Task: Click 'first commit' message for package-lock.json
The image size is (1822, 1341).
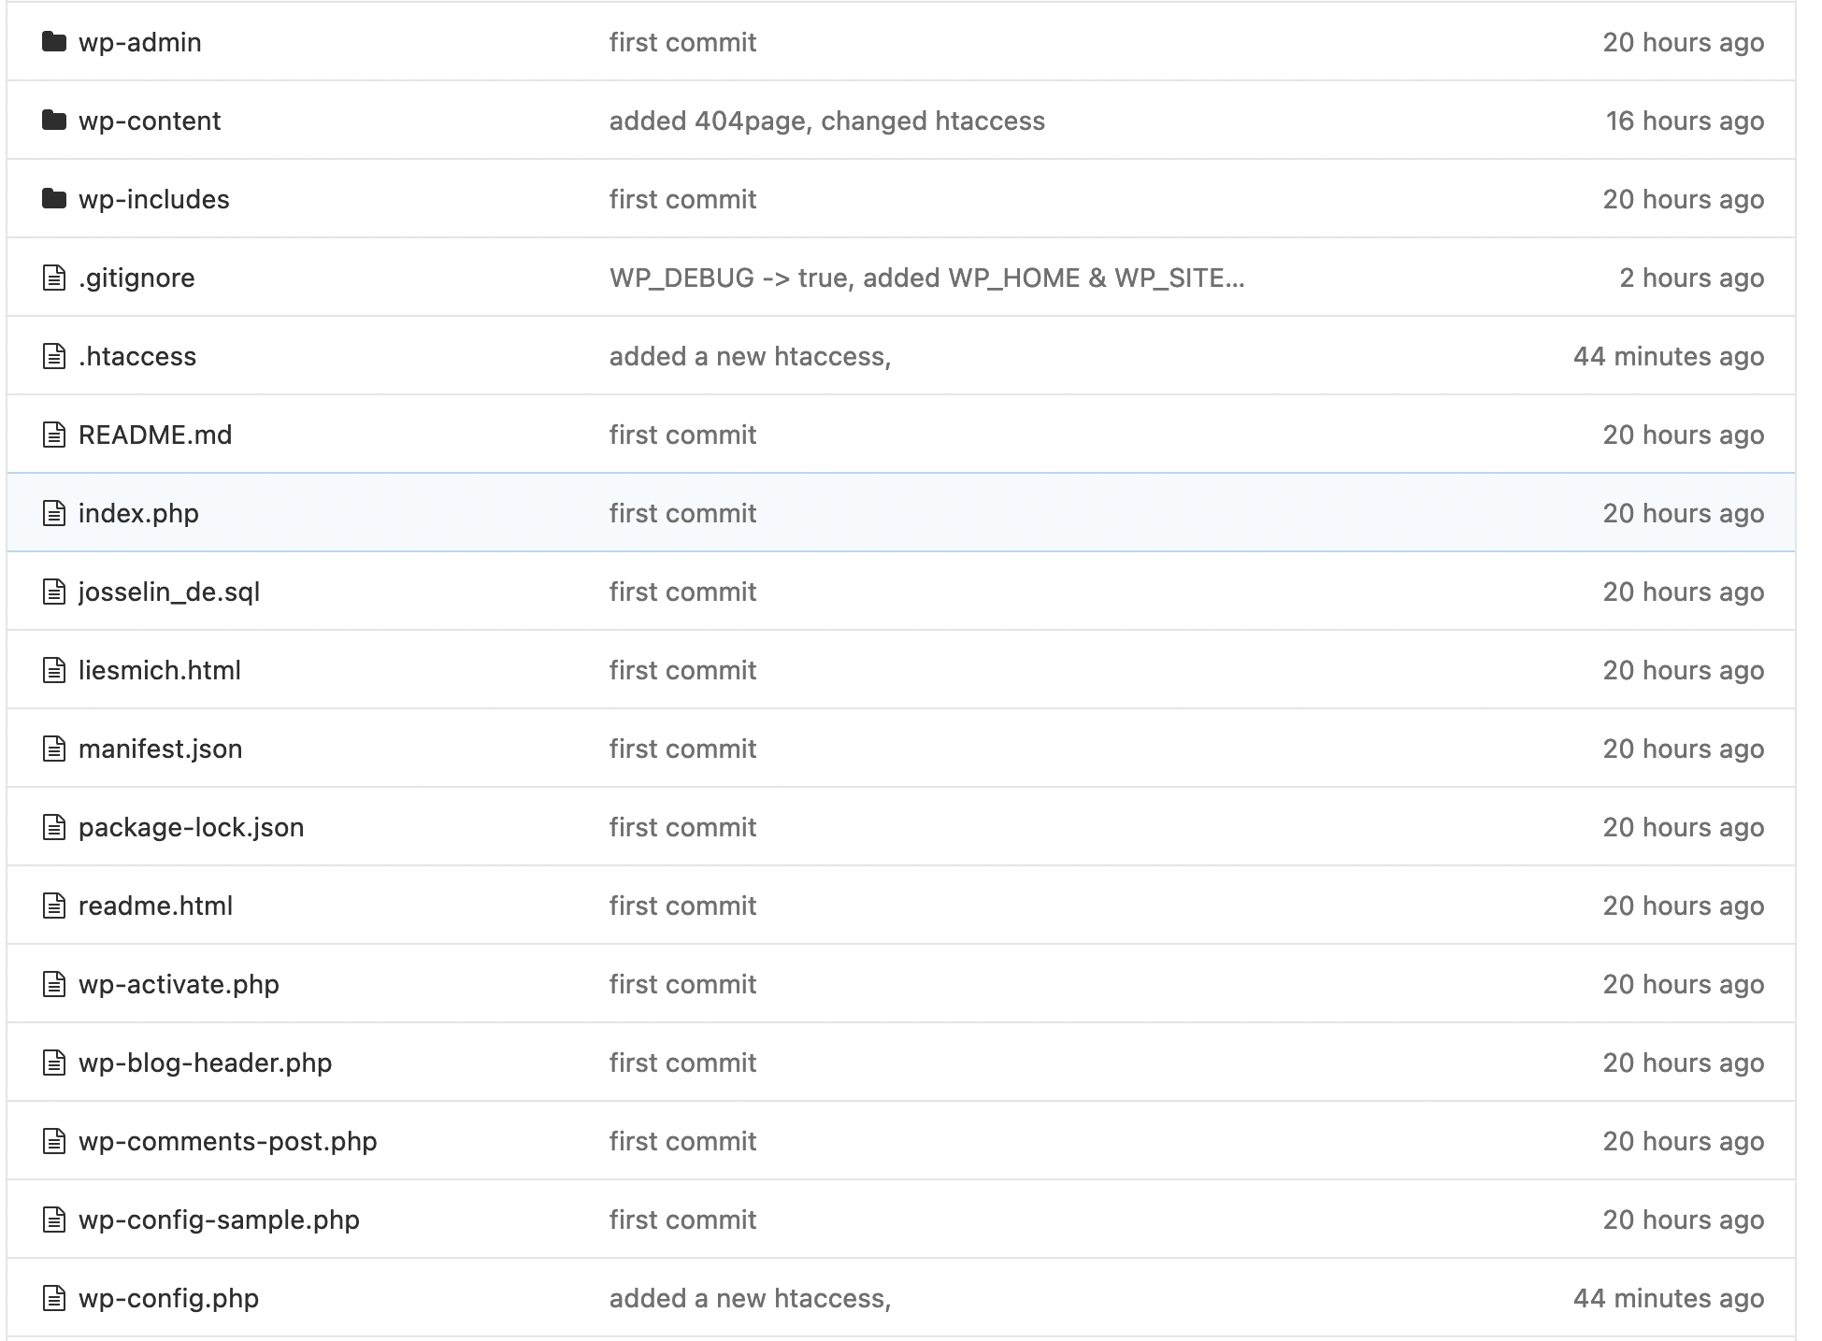Action: point(683,828)
